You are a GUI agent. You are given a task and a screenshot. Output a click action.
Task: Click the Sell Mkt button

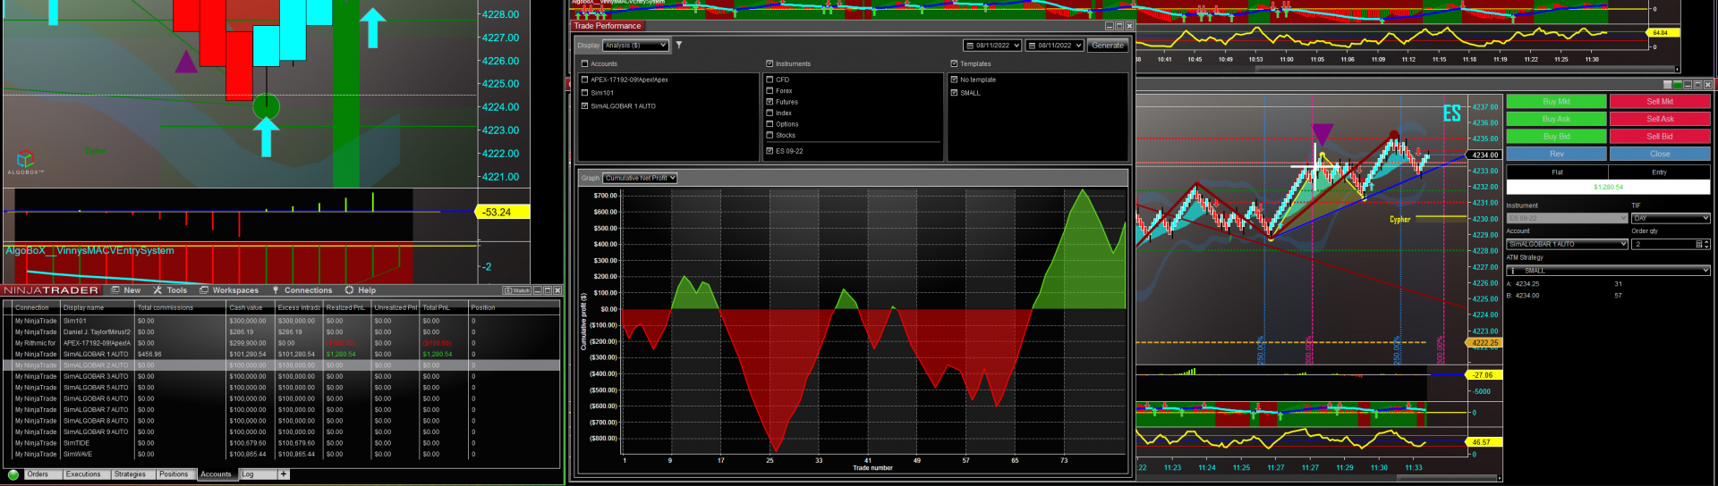click(1660, 102)
